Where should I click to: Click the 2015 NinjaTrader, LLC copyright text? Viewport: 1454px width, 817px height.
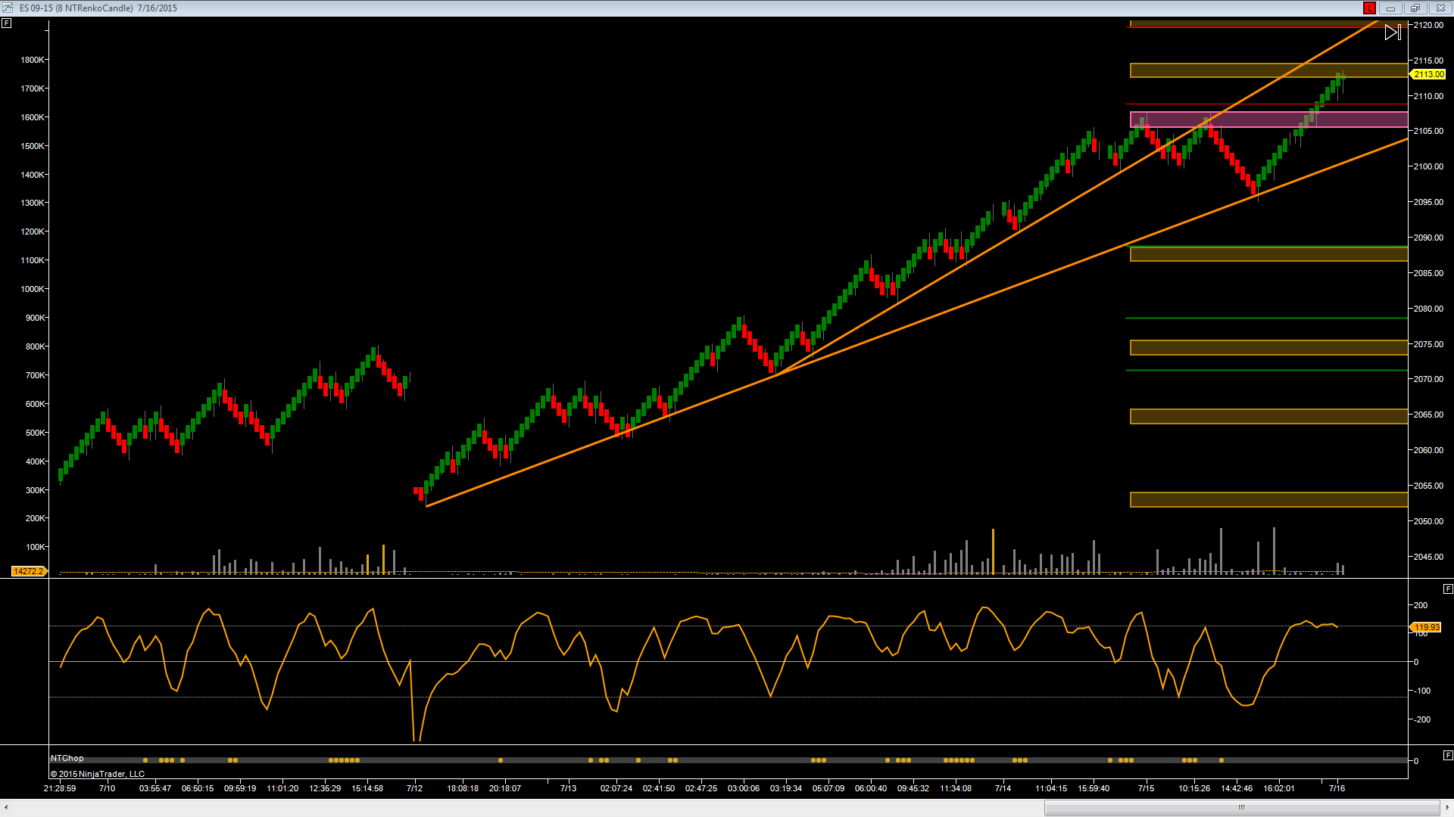[x=98, y=774]
